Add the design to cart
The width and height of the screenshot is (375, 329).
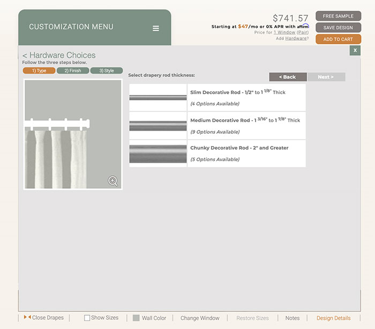coord(338,39)
